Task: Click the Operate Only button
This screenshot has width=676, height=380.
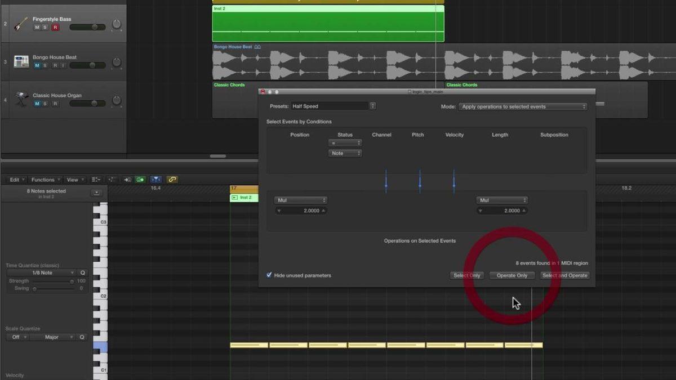Action: pos(512,275)
